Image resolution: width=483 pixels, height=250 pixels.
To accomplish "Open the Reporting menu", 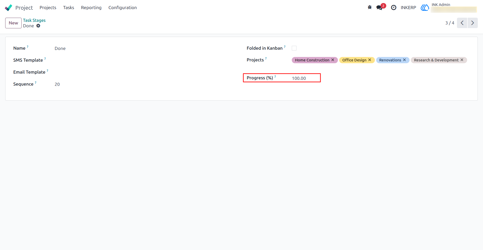I will [x=91, y=8].
